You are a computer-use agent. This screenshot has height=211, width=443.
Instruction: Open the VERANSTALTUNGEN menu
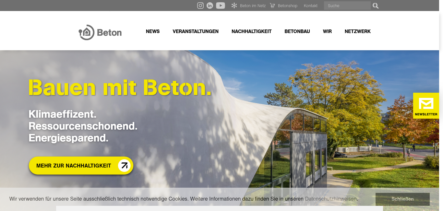[x=196, y=31]
